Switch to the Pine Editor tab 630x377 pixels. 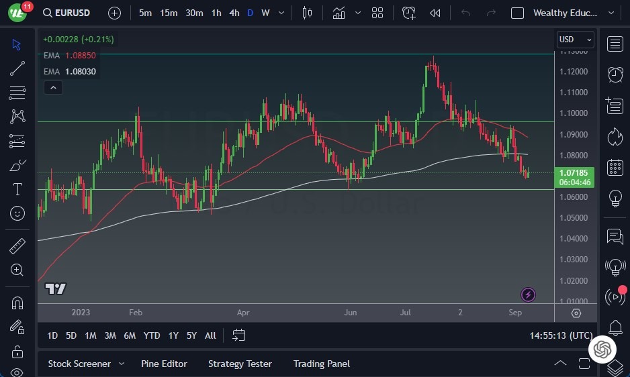point(164,364)
